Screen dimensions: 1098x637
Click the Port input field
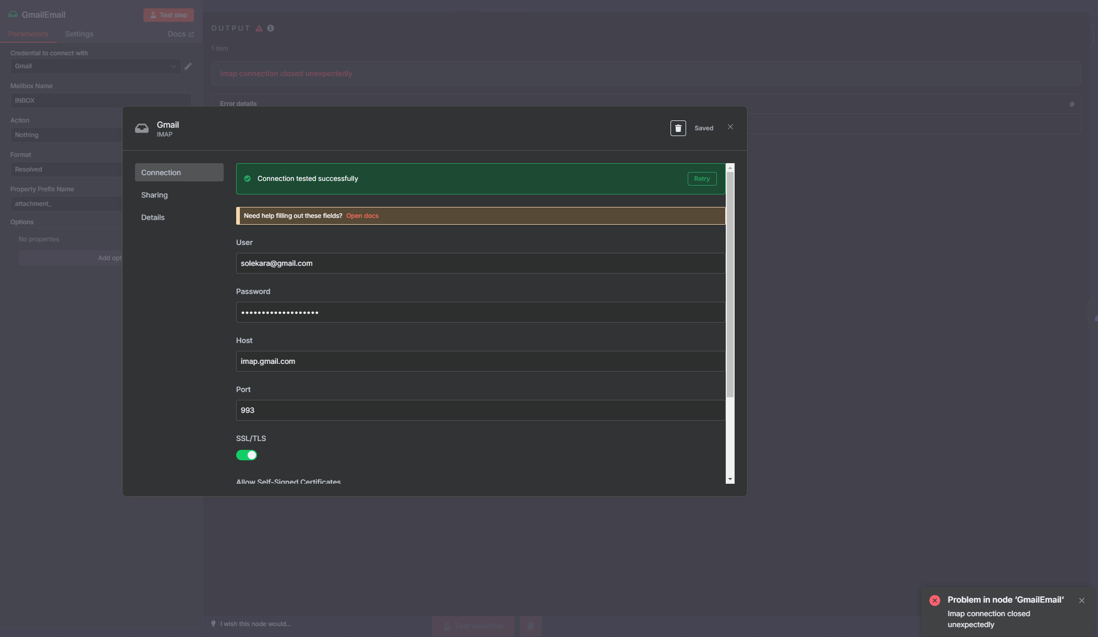[x=480, y=410]
